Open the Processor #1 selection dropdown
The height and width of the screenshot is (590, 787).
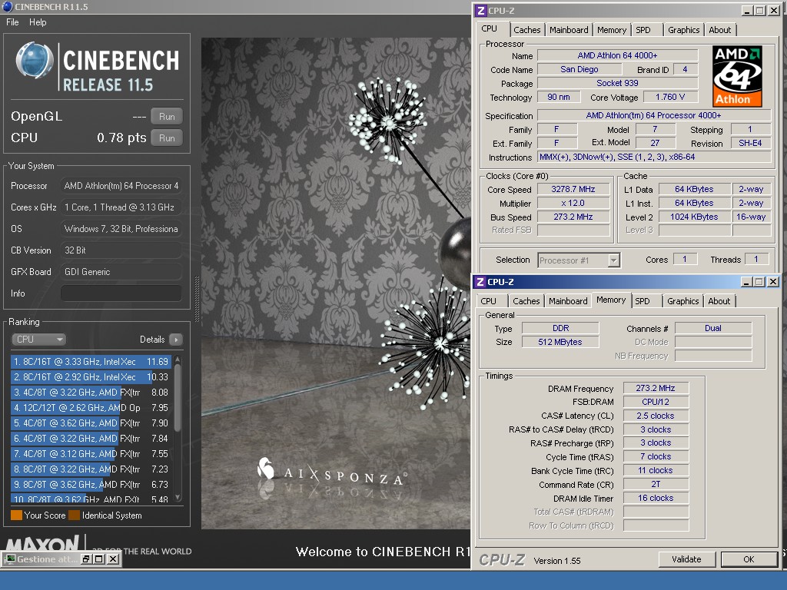point(579,260)
